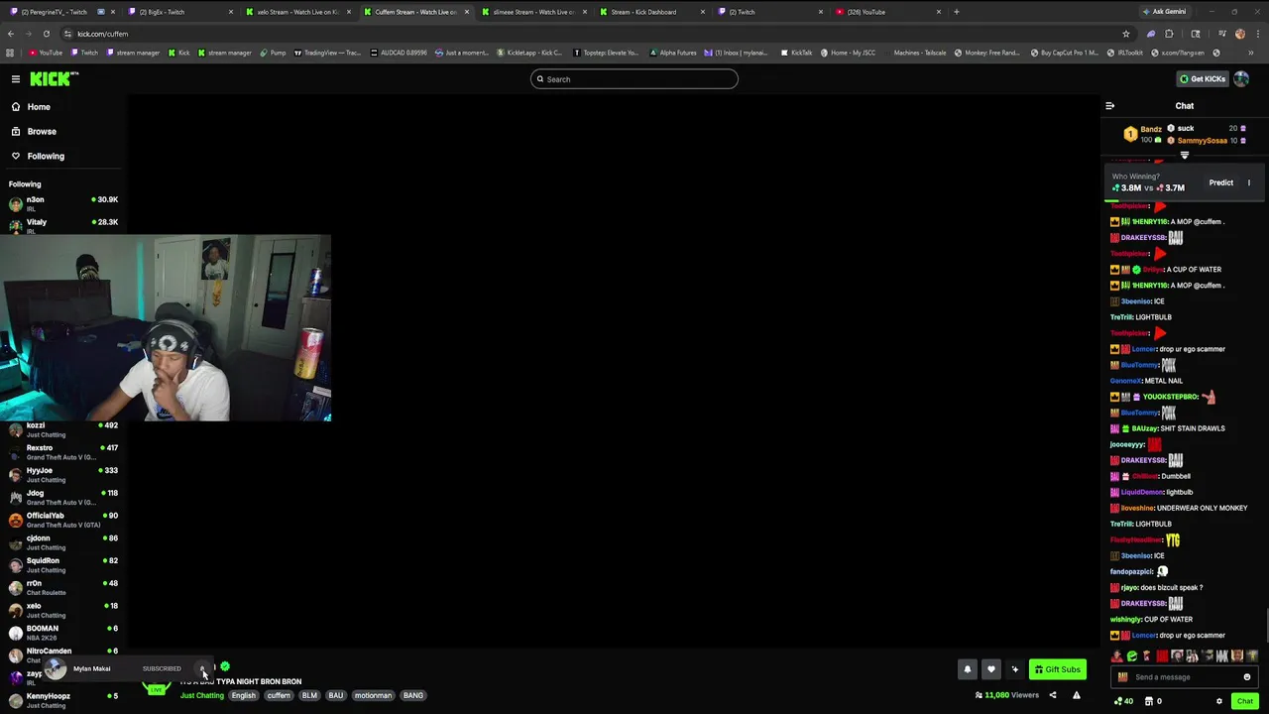Open BOOMAN channel in sidebar
Viewport: 1269px width, 714px height.
tap(63, 633)
